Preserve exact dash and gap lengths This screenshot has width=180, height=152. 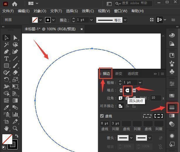click(x=147, y=116)
